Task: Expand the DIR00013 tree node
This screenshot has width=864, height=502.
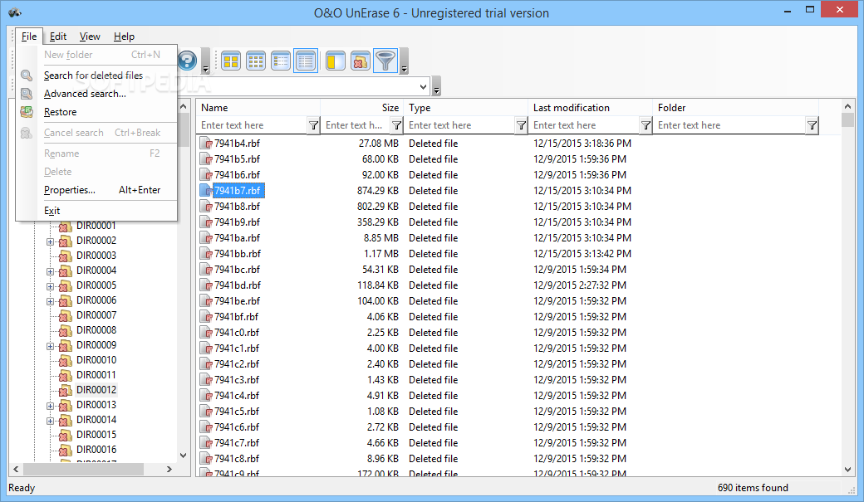Action: pyautogui.click(x=50, y=406)
